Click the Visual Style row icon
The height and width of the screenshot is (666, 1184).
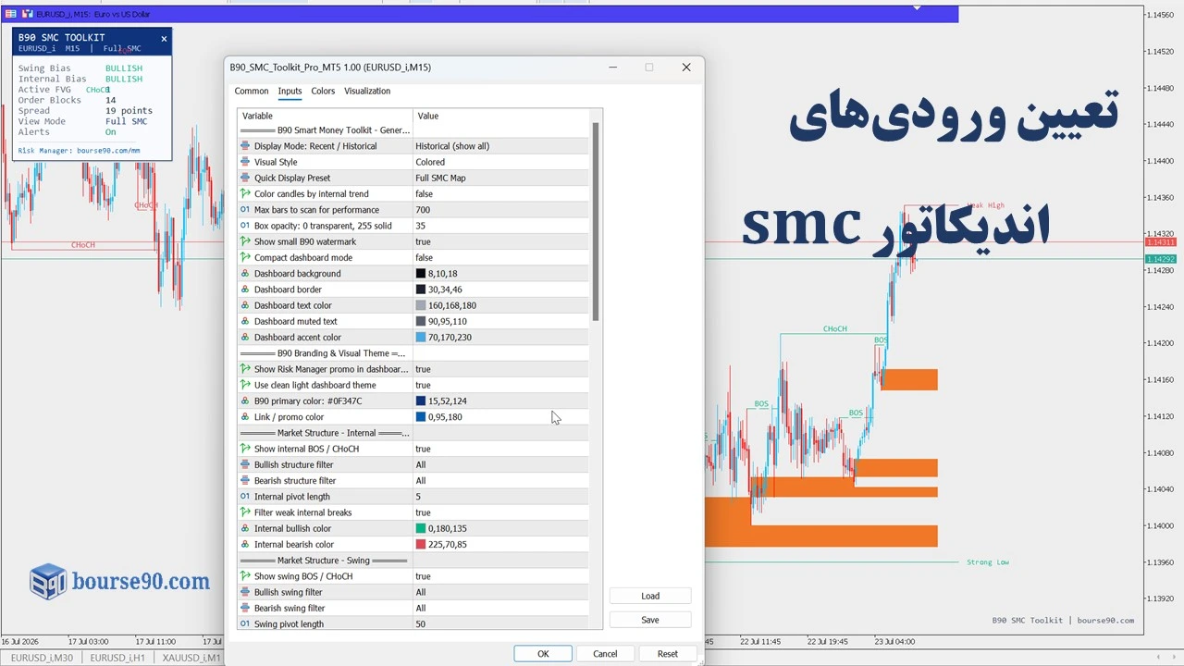[245, 162]
